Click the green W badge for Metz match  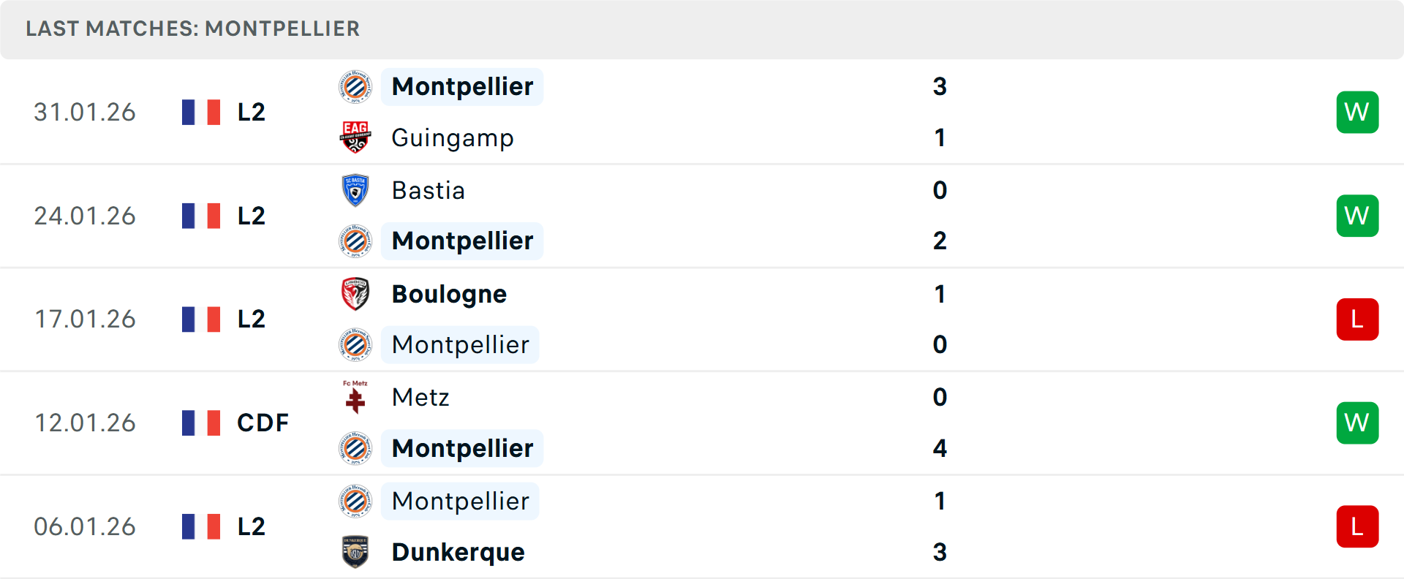tap(1357, 423)
